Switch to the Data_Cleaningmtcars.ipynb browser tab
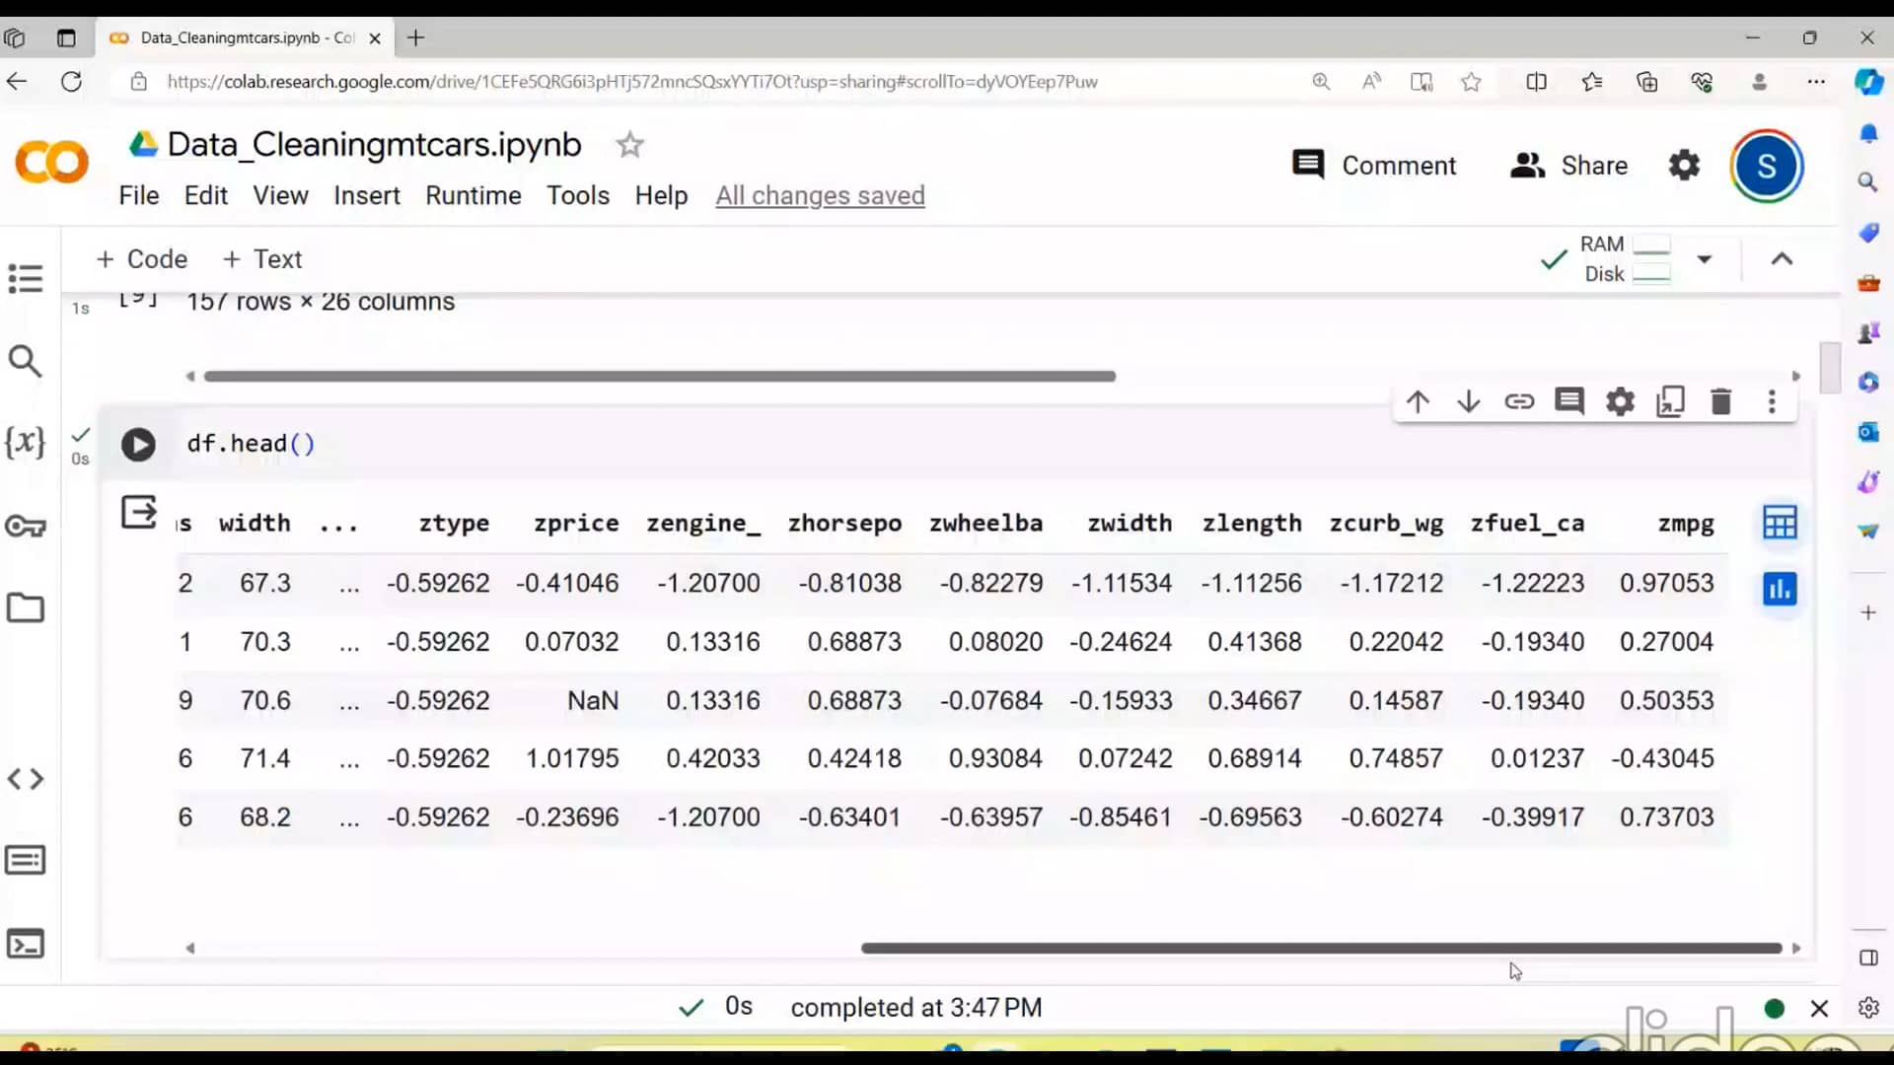 [237, 37]
